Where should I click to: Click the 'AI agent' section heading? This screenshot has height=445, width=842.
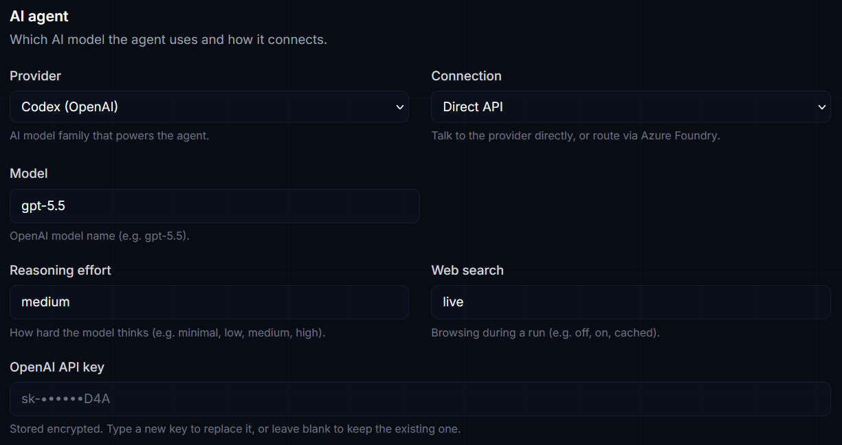click(x=39, y=16)
